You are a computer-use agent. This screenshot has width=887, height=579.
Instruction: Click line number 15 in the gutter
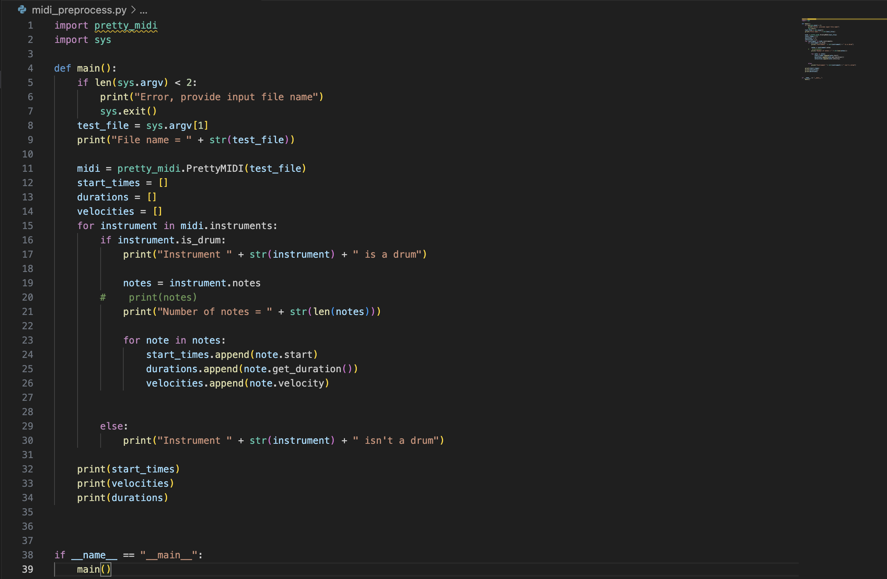27,225
